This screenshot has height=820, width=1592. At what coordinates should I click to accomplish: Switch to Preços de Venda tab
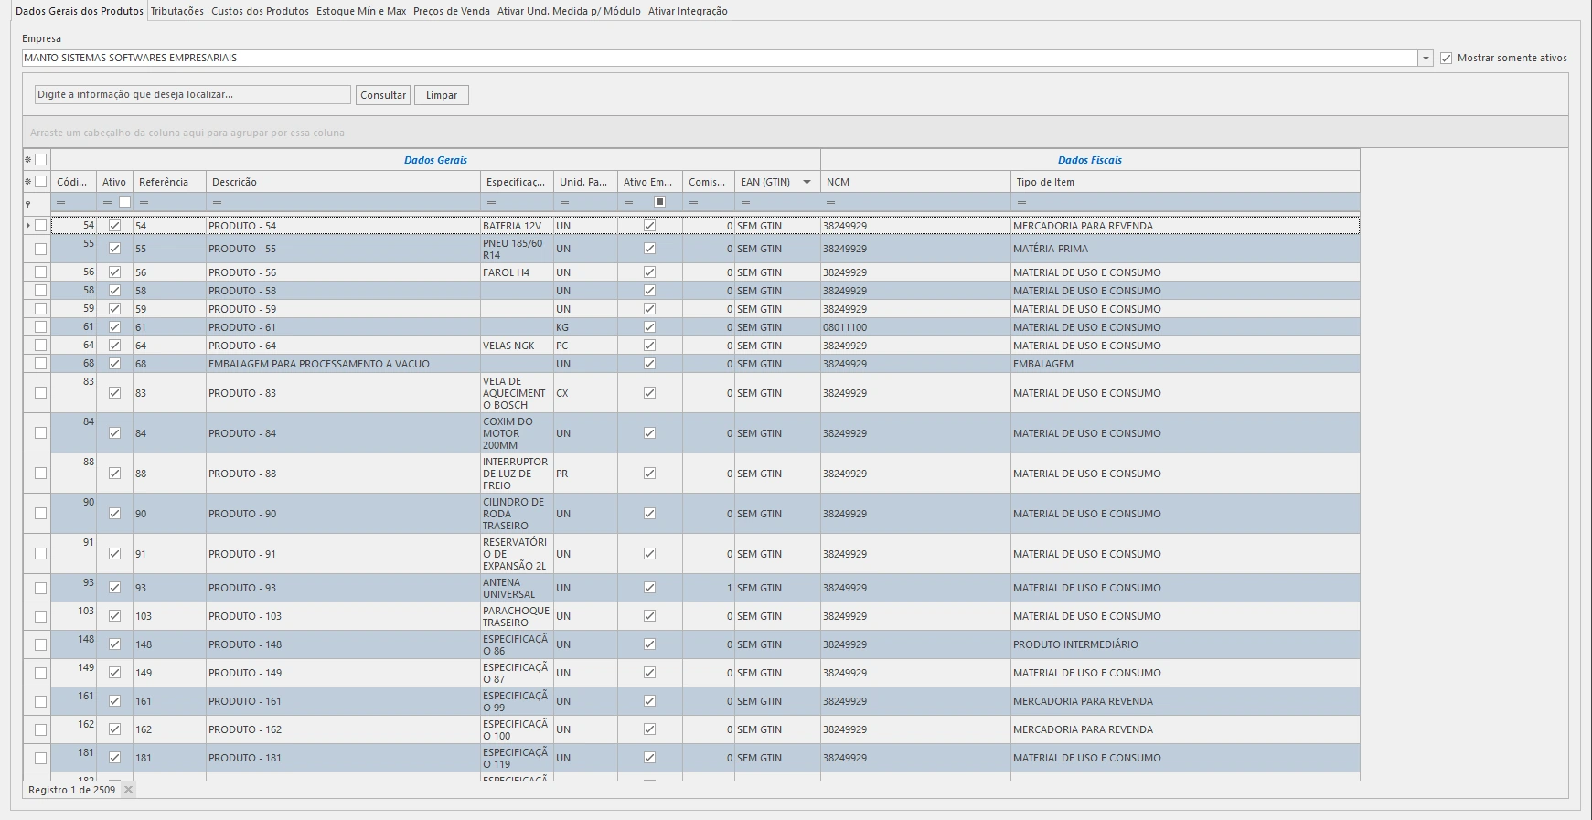(452, 11)
